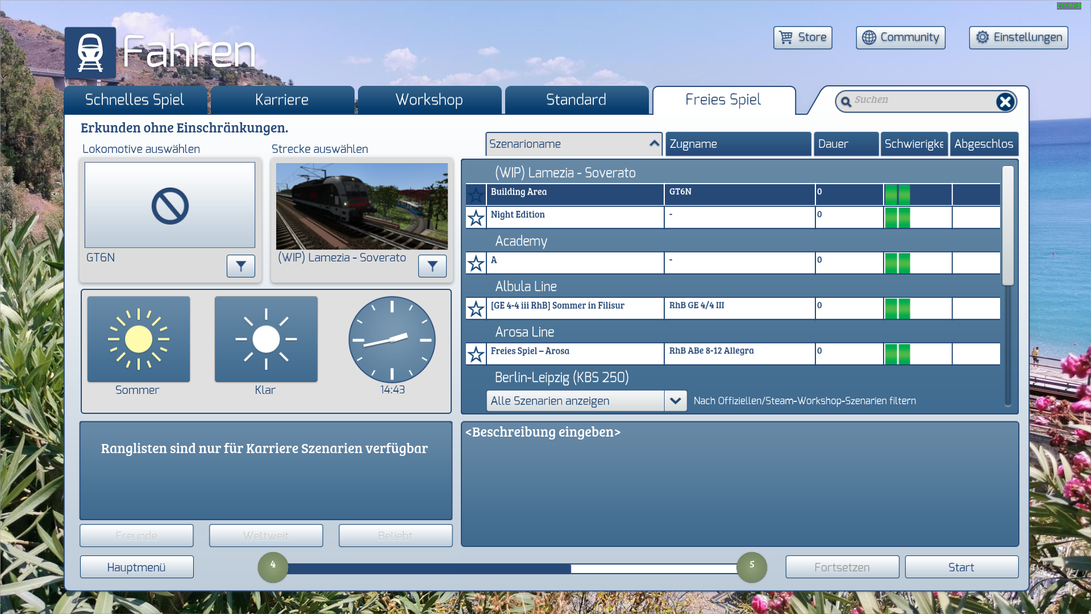Click the Klar weather icon
The width and height of the screenshot is (1091, 614).
tap(266, 339)
